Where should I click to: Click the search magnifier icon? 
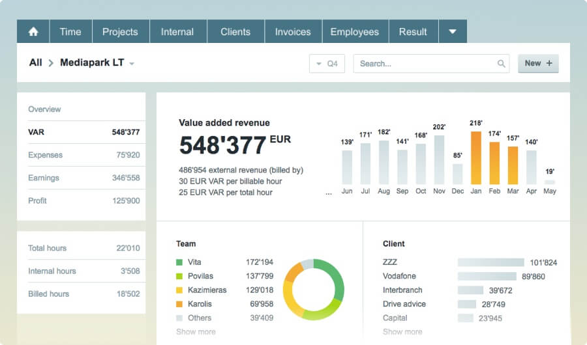[x=502, y=64]
